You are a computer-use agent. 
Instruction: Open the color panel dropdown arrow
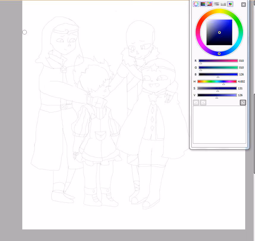click(243, 4)
